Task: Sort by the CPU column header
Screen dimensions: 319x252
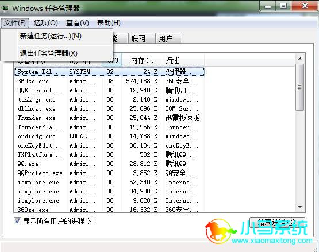Action: pyautogui.click(x=113, y=60)
